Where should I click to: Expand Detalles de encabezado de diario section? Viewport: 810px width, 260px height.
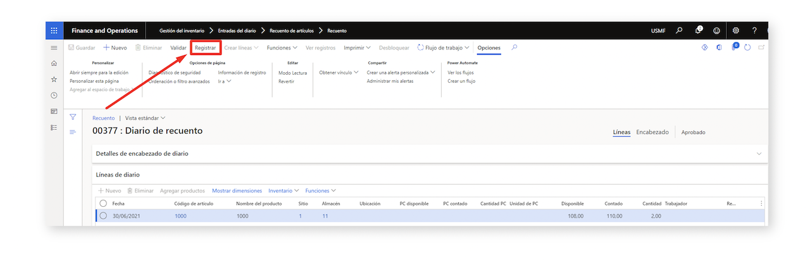click(430, 153)
